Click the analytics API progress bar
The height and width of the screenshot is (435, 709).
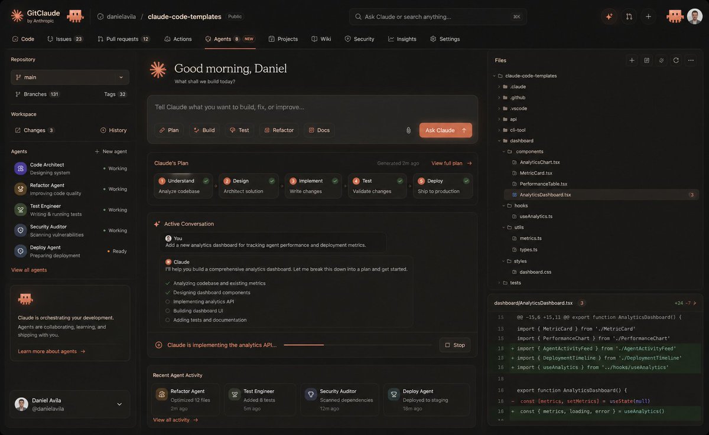click(x=357, y=345)
